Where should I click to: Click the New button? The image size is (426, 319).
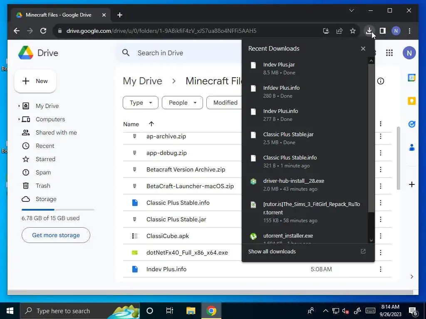(x=35, y=81)
